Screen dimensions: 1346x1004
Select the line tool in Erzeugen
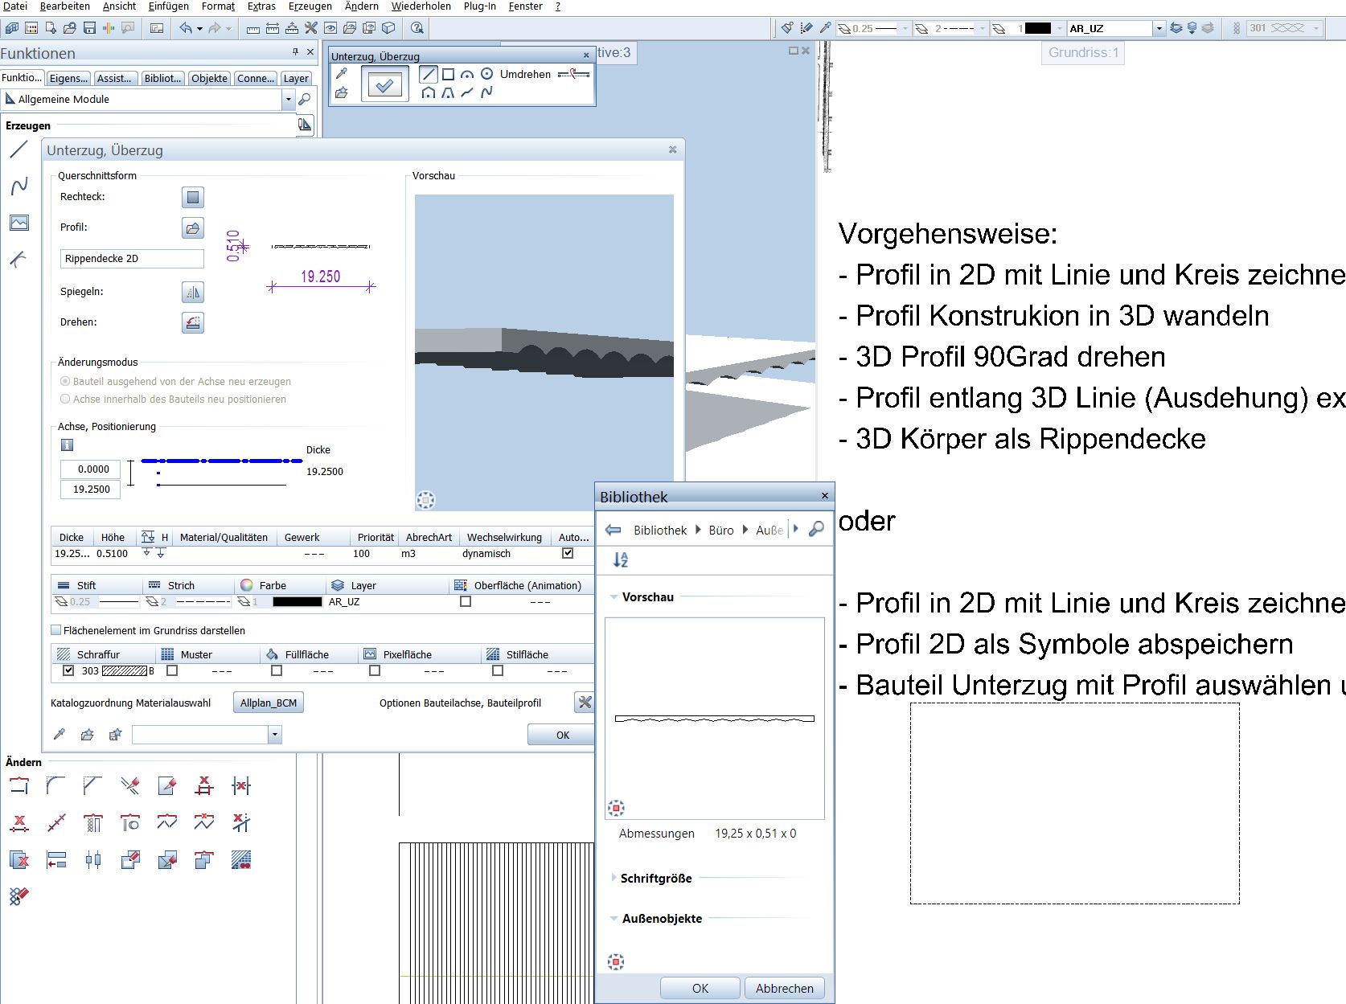(x=19, y=150)
